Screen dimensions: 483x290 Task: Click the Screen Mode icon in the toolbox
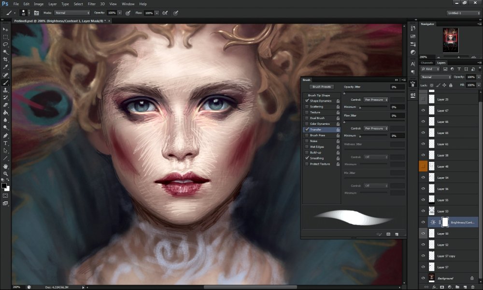[5, 203]
